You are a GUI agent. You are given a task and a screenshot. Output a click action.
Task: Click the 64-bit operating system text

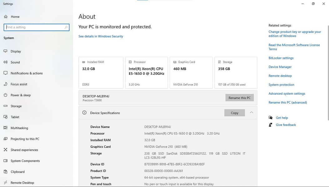tap(177, 177)
